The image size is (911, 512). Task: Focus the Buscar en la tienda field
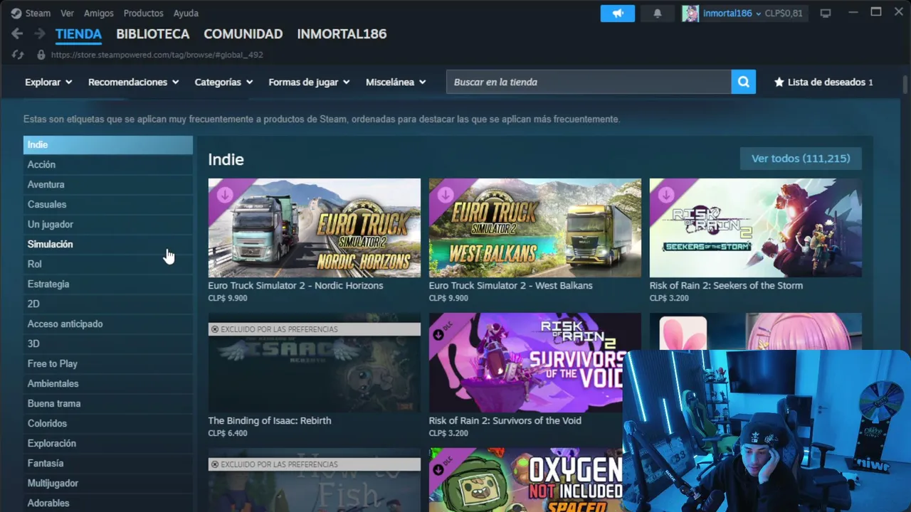click(589, 82)
